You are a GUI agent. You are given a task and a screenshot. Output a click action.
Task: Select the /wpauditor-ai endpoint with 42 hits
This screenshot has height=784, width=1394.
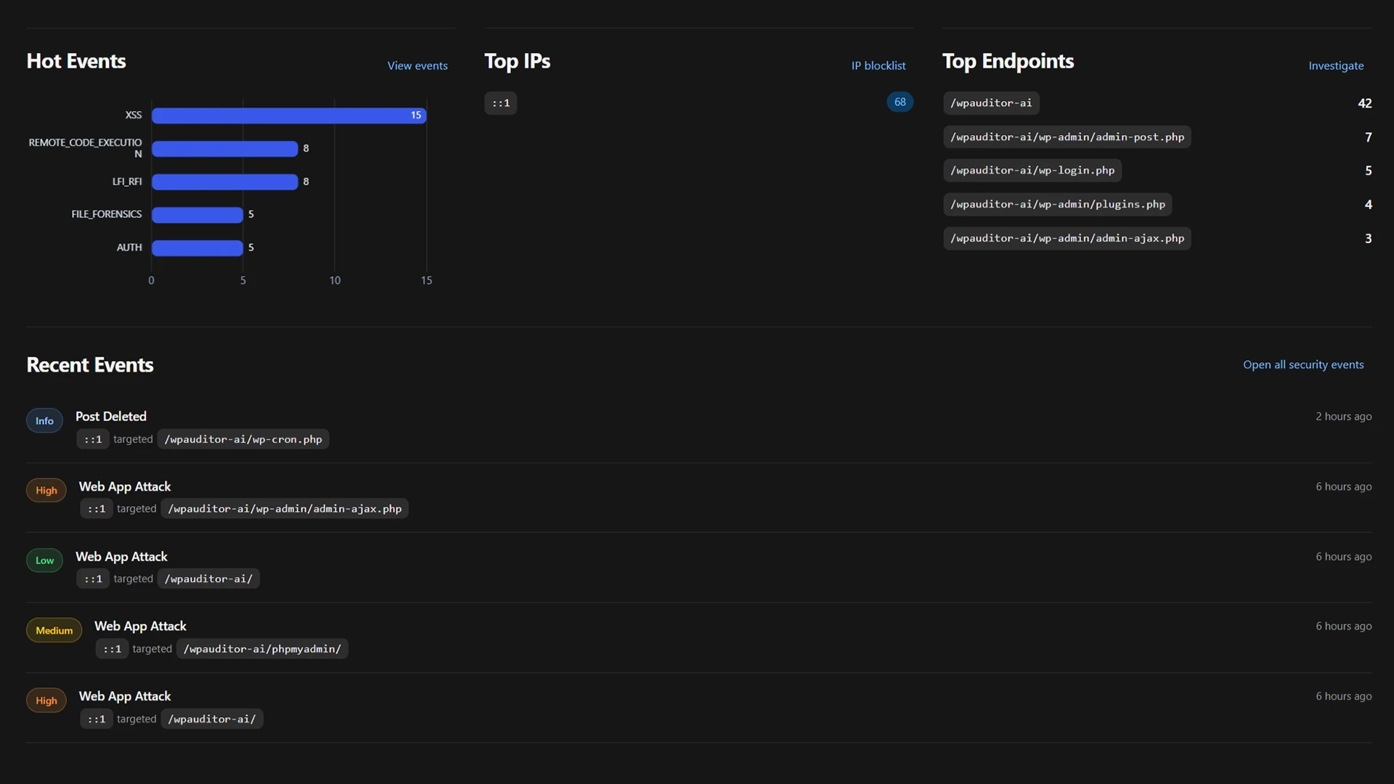coord(991,103)
